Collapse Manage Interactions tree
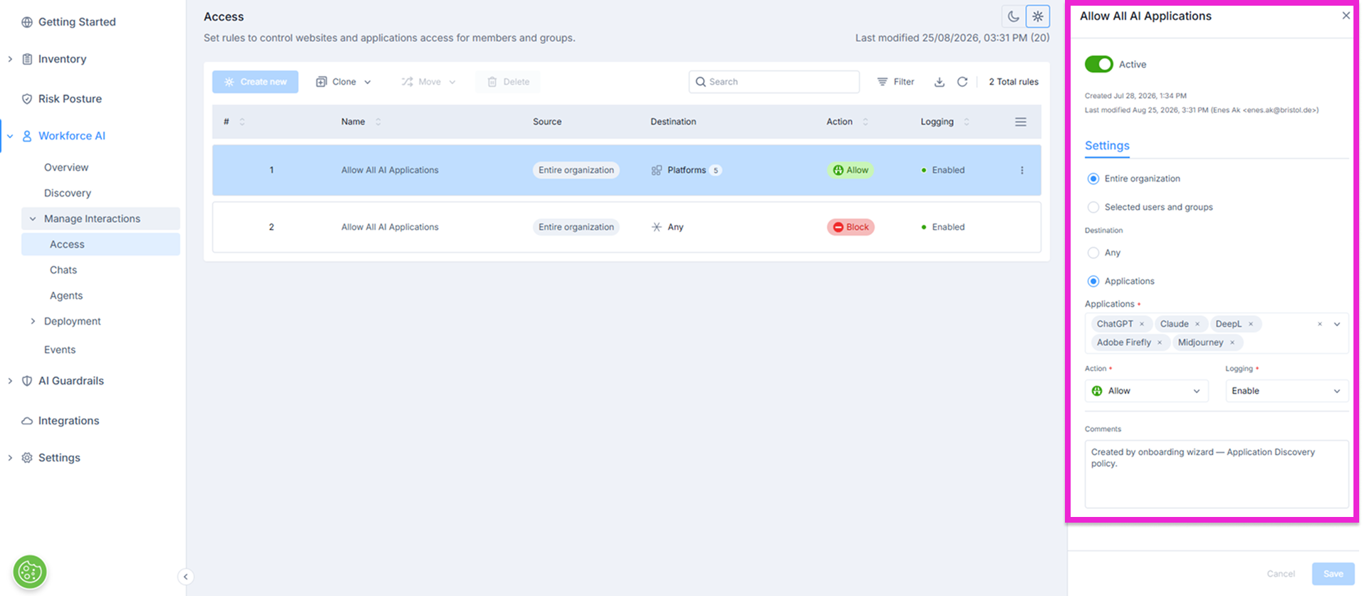Viewport: 1362px width, 596px height. 33,219
